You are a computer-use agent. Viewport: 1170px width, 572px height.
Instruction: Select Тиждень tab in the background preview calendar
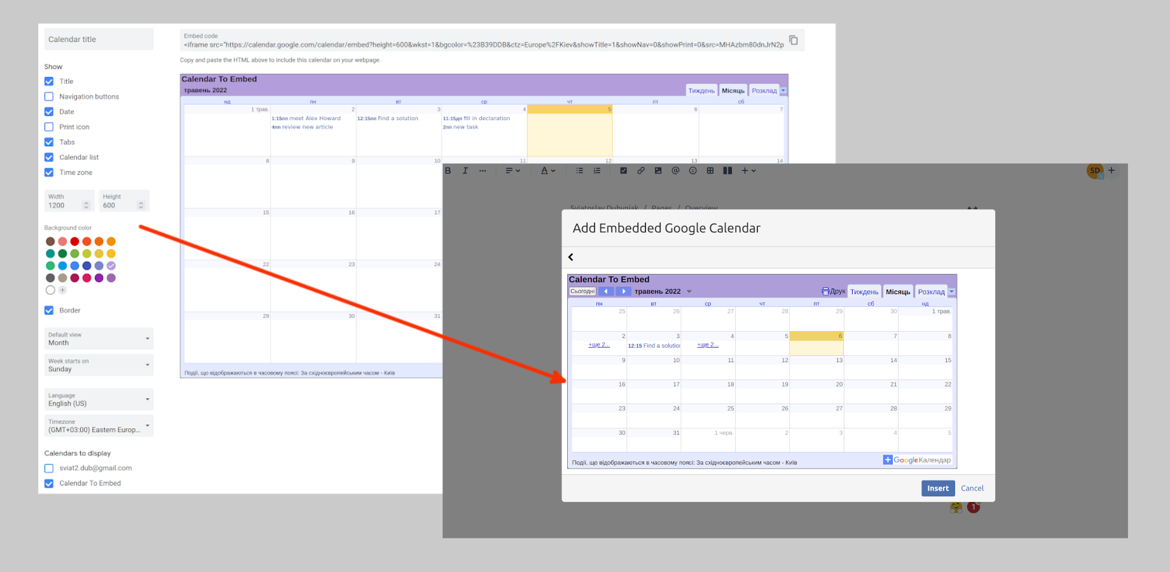coord(701,91)
